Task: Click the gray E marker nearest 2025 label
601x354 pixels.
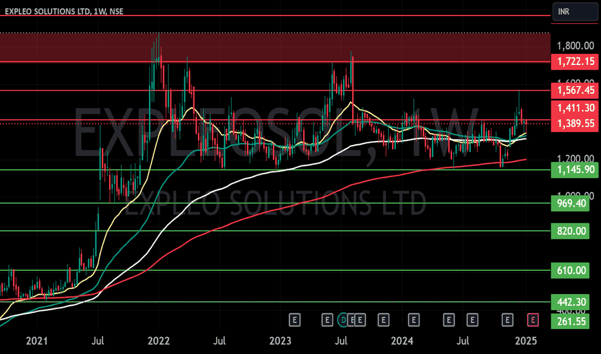Action: click(507, 320)
